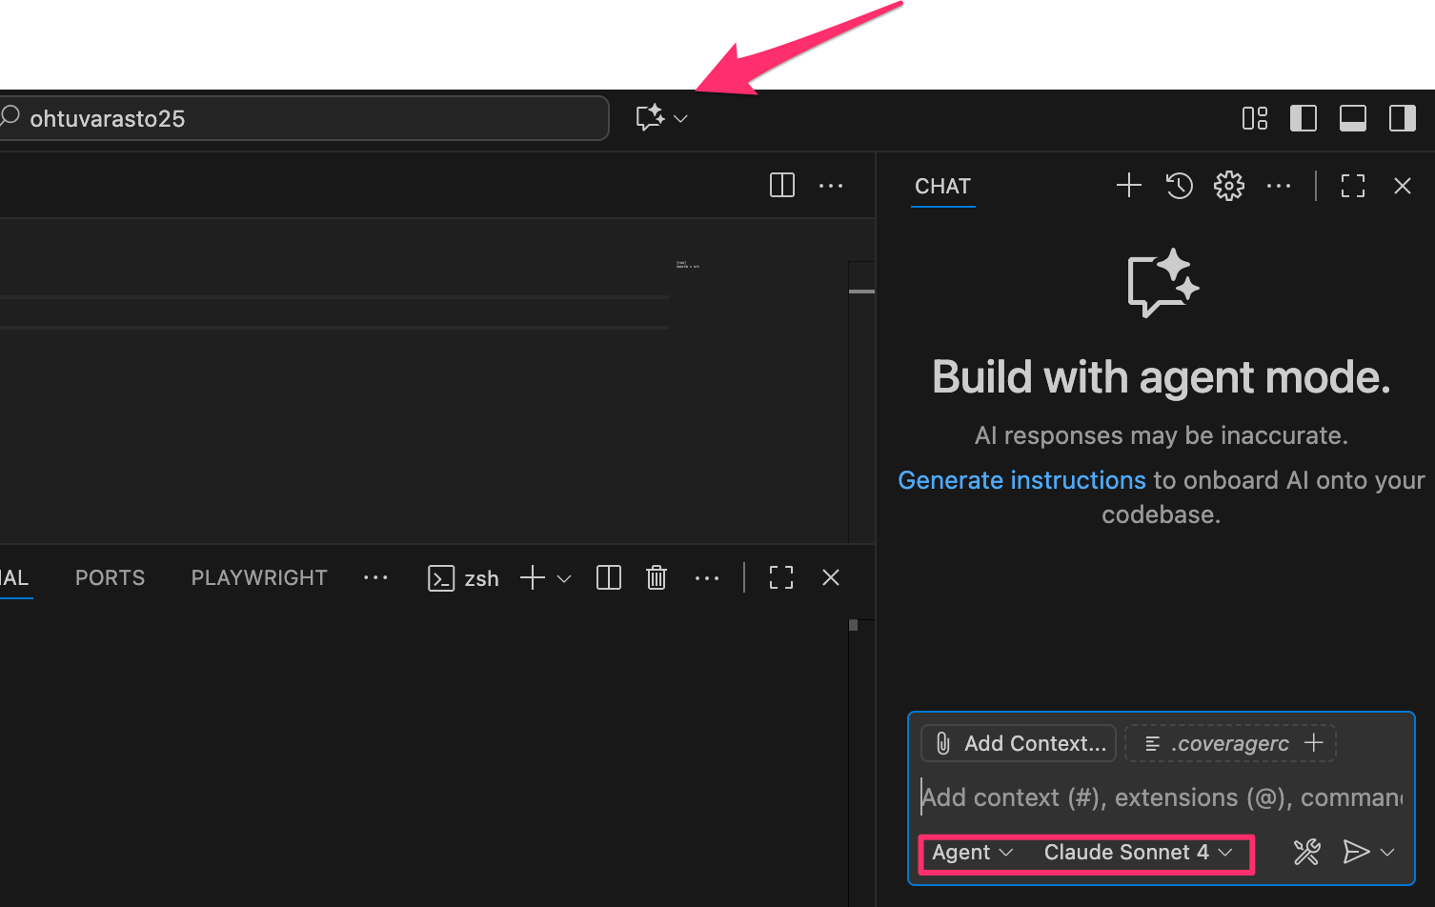Image resolution: width=1435 pixels, height=907 pixels.
Task: Switch to the PORTS tab
Action: coord(110,578)
